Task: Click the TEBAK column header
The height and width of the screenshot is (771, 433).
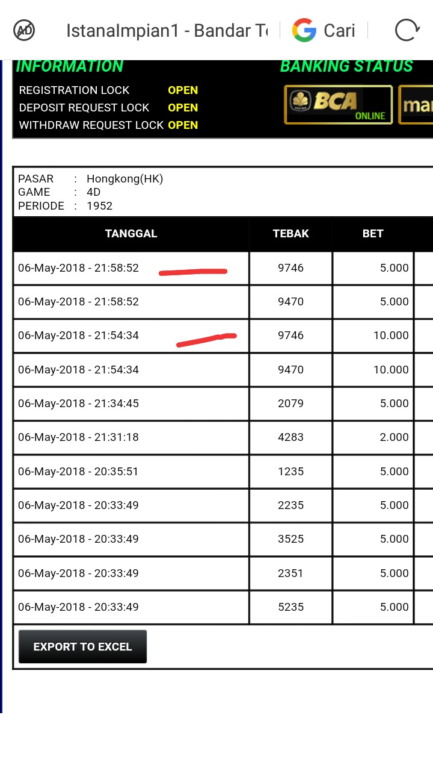Action: click(290, 234)
